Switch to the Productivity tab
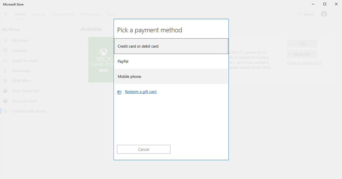342x179 pixels. pyautogui.click(x=90, y=14)
